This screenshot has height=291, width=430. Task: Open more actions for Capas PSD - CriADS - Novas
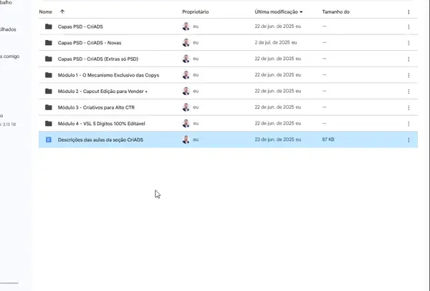[408, 43]
